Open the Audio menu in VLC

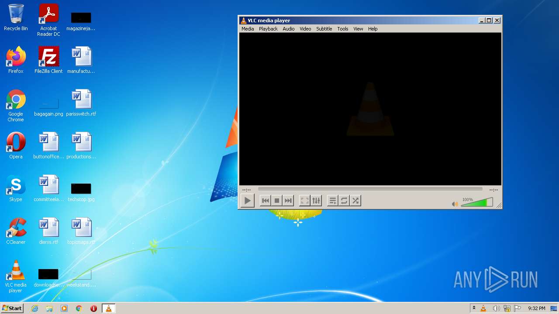pyautogui.click(x=289, y=29)
